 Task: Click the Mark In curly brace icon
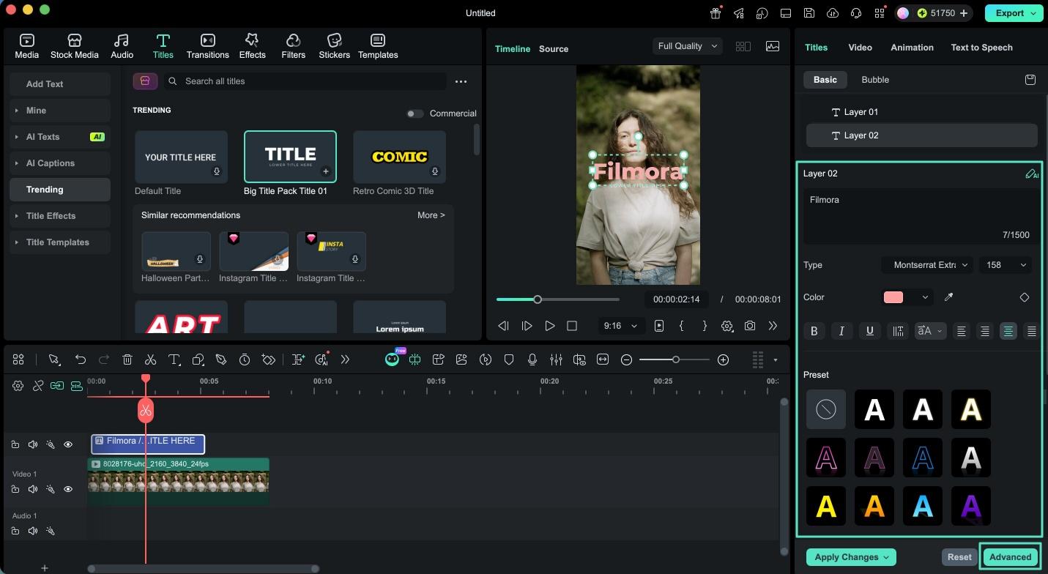(x=682, y=326)
